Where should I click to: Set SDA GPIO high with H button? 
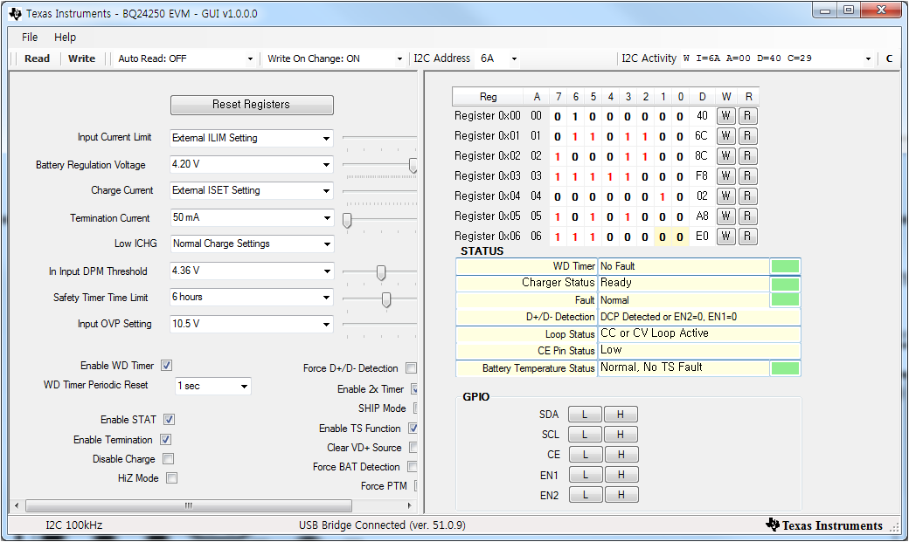621,415
